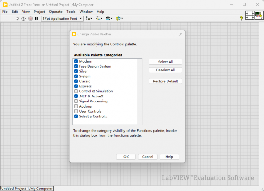This screenshot has height=191, width=264.
Task: Open the Tools menu
Action: coord(71,12)
